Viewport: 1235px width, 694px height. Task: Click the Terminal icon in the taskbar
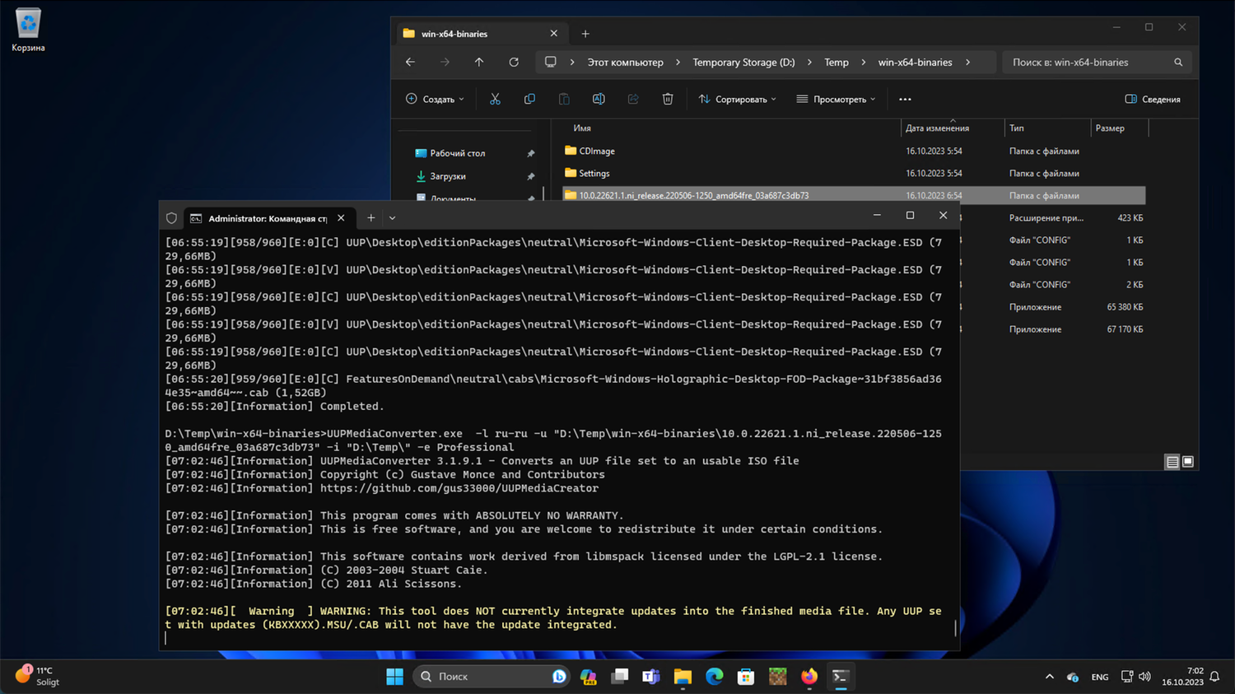[841, 676]
